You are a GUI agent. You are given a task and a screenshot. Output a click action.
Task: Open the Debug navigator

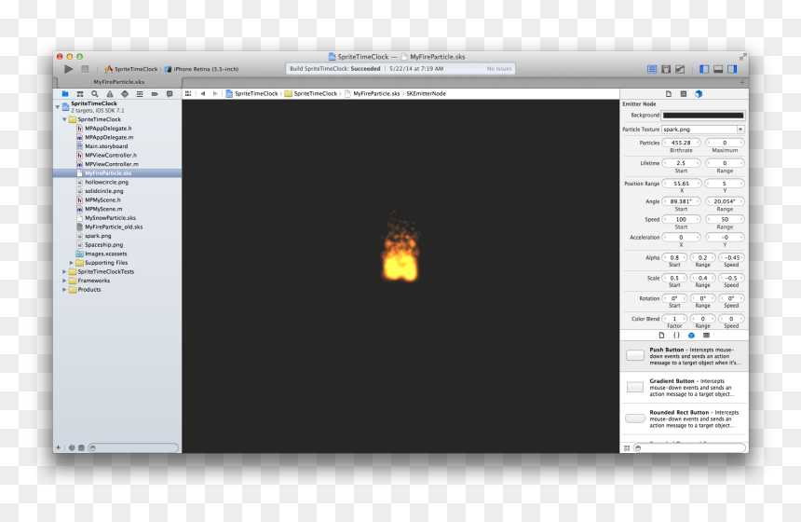click(140, 94)
